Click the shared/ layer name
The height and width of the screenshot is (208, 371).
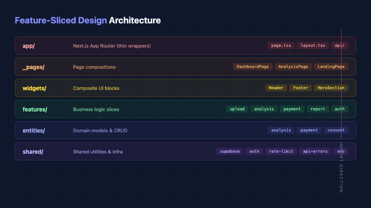[x=33, y=152]
